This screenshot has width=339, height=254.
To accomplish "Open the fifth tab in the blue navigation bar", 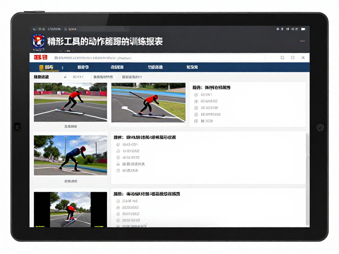I will (192, 67).
